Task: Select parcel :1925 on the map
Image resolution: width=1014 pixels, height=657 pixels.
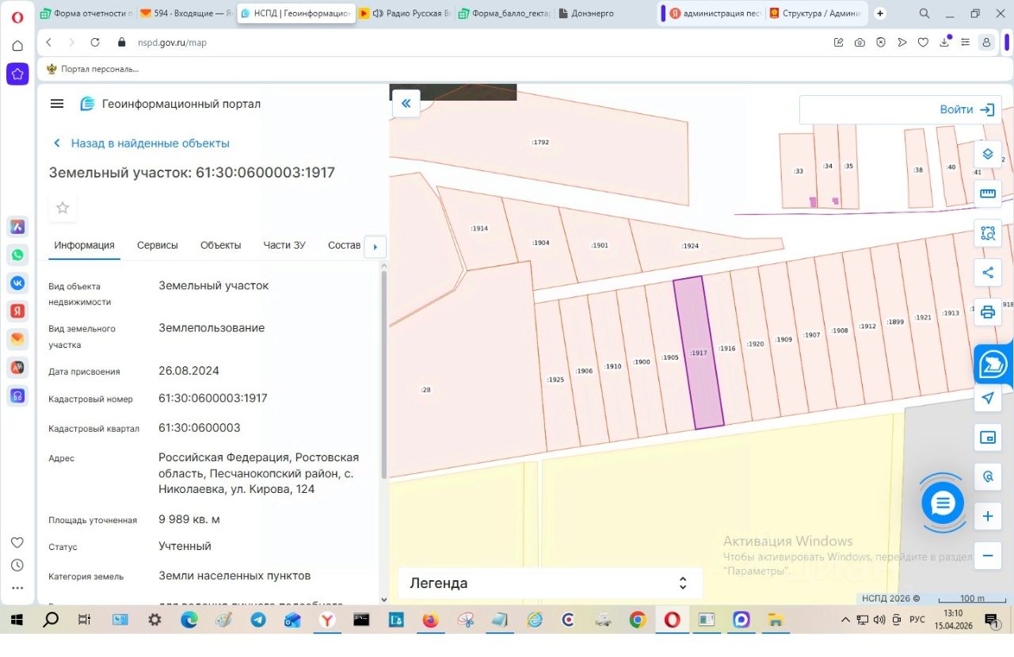Action: [555, 379]
